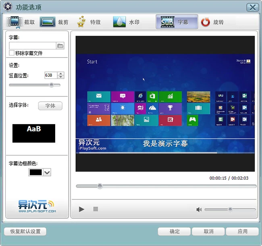This screenshot has height=246, width=262.
Task: Click the video seek progress slider
Action: pyautogui.click(x=166, y=186)
